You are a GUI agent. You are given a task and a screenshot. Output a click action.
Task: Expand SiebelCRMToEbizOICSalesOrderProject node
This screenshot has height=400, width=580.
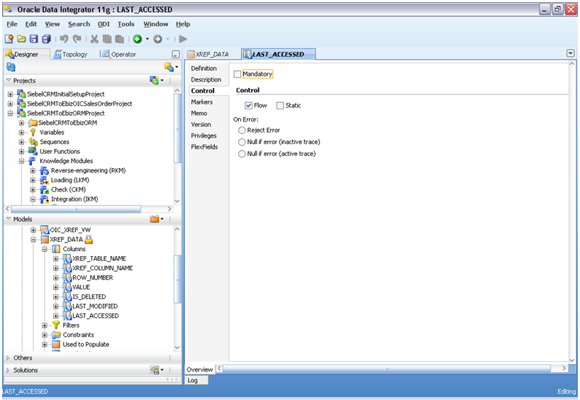click(11, 104)
